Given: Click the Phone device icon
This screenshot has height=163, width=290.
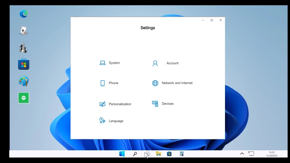Looking at the screenshot, I should click(103, 83).
